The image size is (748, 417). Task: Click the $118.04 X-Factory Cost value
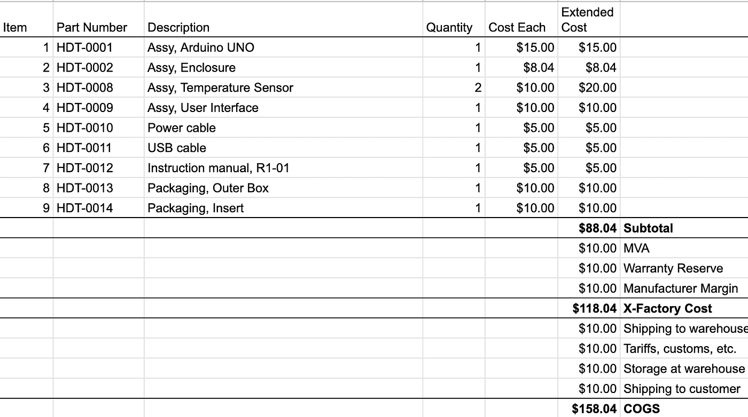(594, 308)
